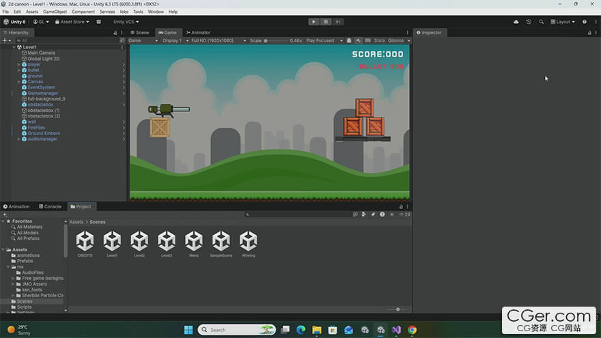Open the Unity VCS dropdown
The width and height of the screenshot is (601, 338).
pyautogui.click(x=126, y=22)
